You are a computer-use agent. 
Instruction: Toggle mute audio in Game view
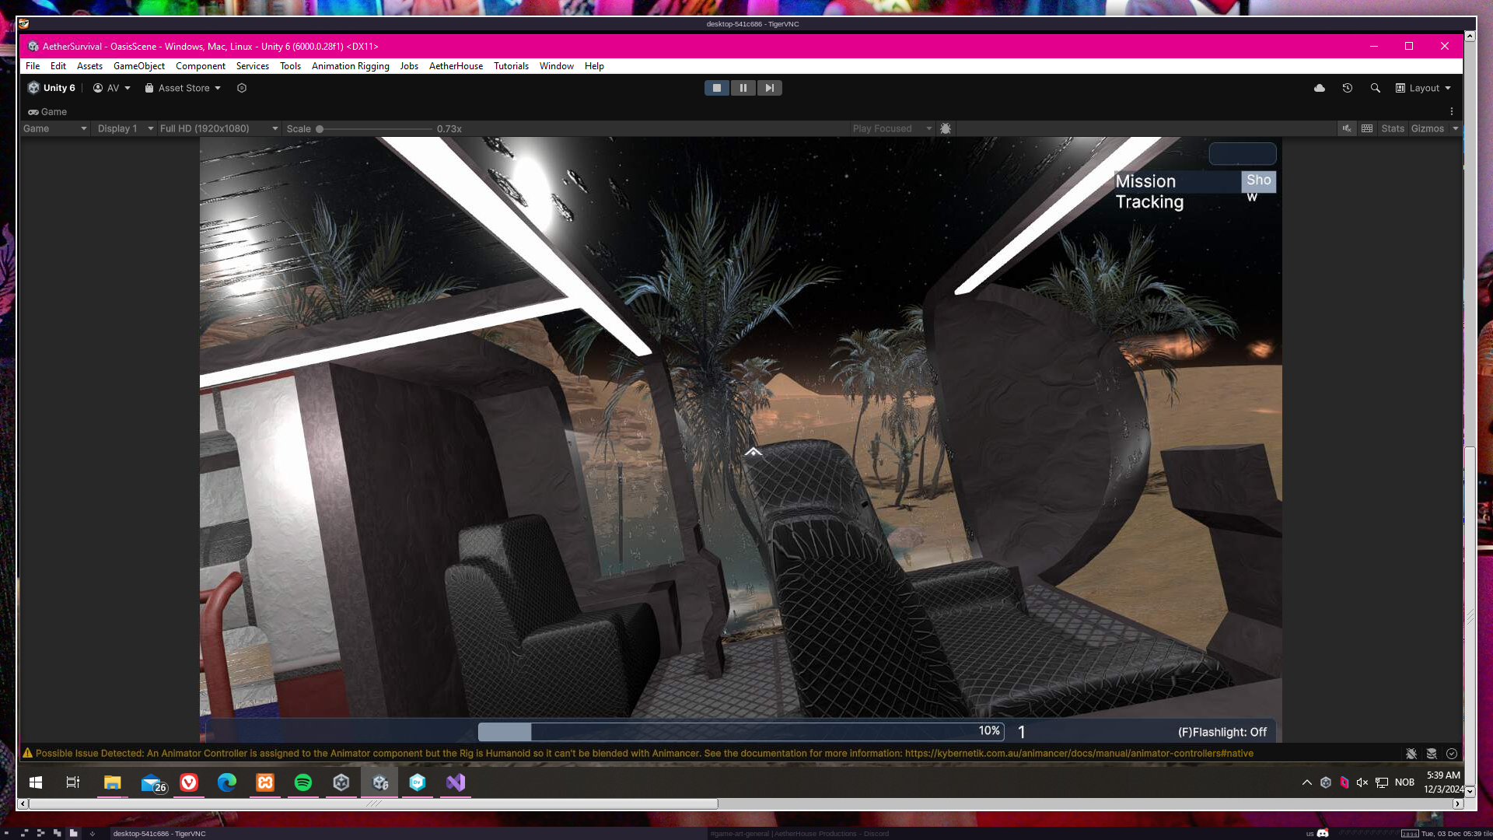pos(1347,128)
